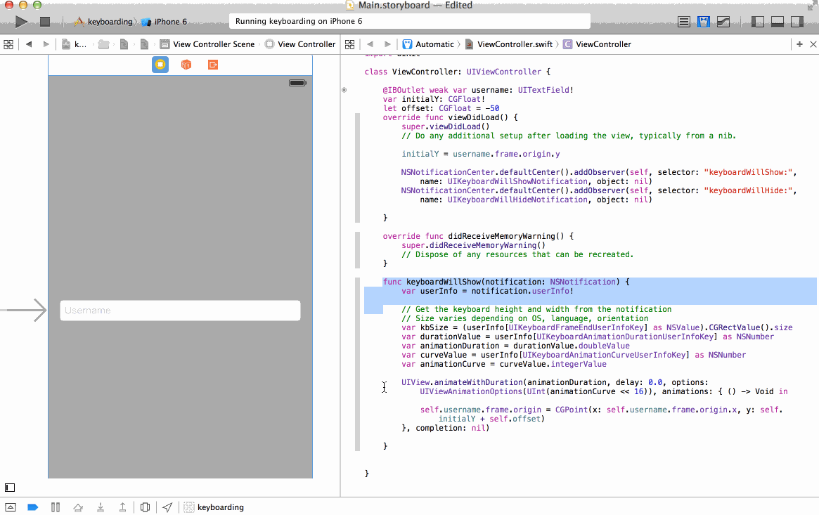Open View Controller Scene breadcrumb
This screenshot has width=819, height=515.
click(207, 44)
